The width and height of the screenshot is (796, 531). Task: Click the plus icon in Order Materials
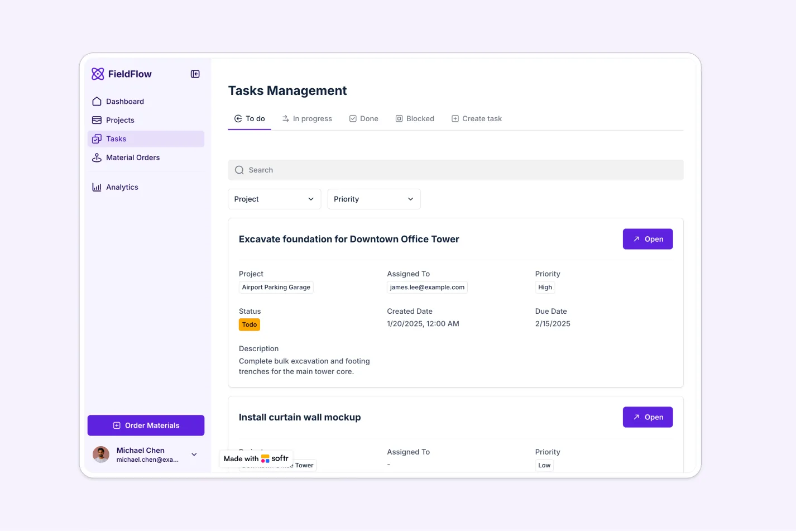tap(117, 425)
